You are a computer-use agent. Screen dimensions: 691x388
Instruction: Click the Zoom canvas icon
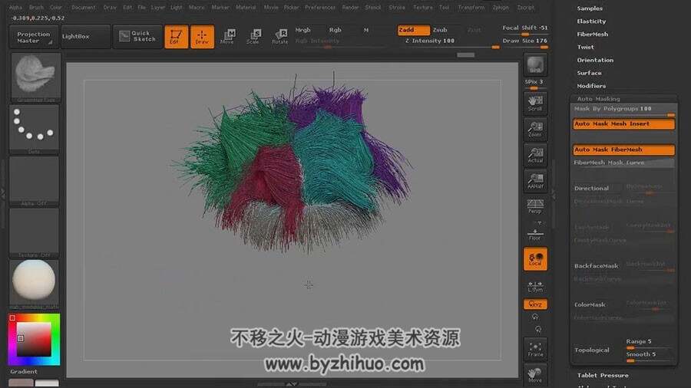tap(535, 129)
